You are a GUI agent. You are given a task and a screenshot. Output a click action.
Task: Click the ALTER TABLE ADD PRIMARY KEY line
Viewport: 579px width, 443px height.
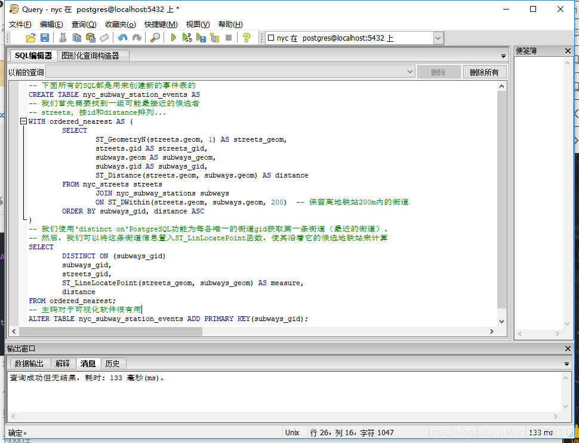tap(168, 319)
